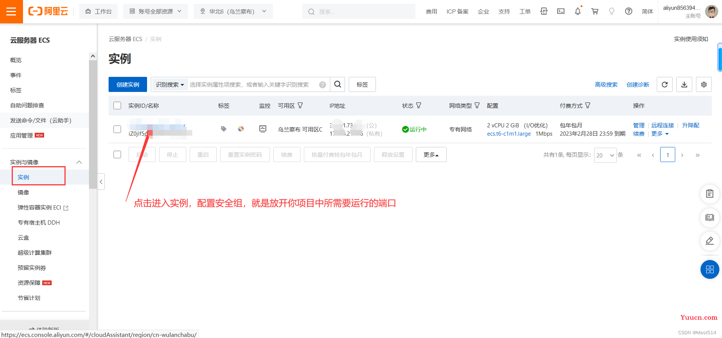The height and width of the screenshot is (338, 722).
Task: Go to page 1 in pagination
Action: [x=668, y=155]
